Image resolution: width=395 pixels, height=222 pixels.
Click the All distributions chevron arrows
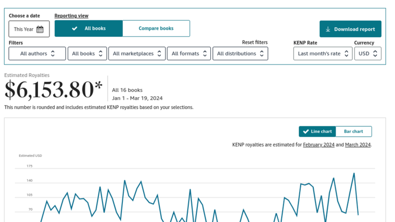tap(262, 54)
